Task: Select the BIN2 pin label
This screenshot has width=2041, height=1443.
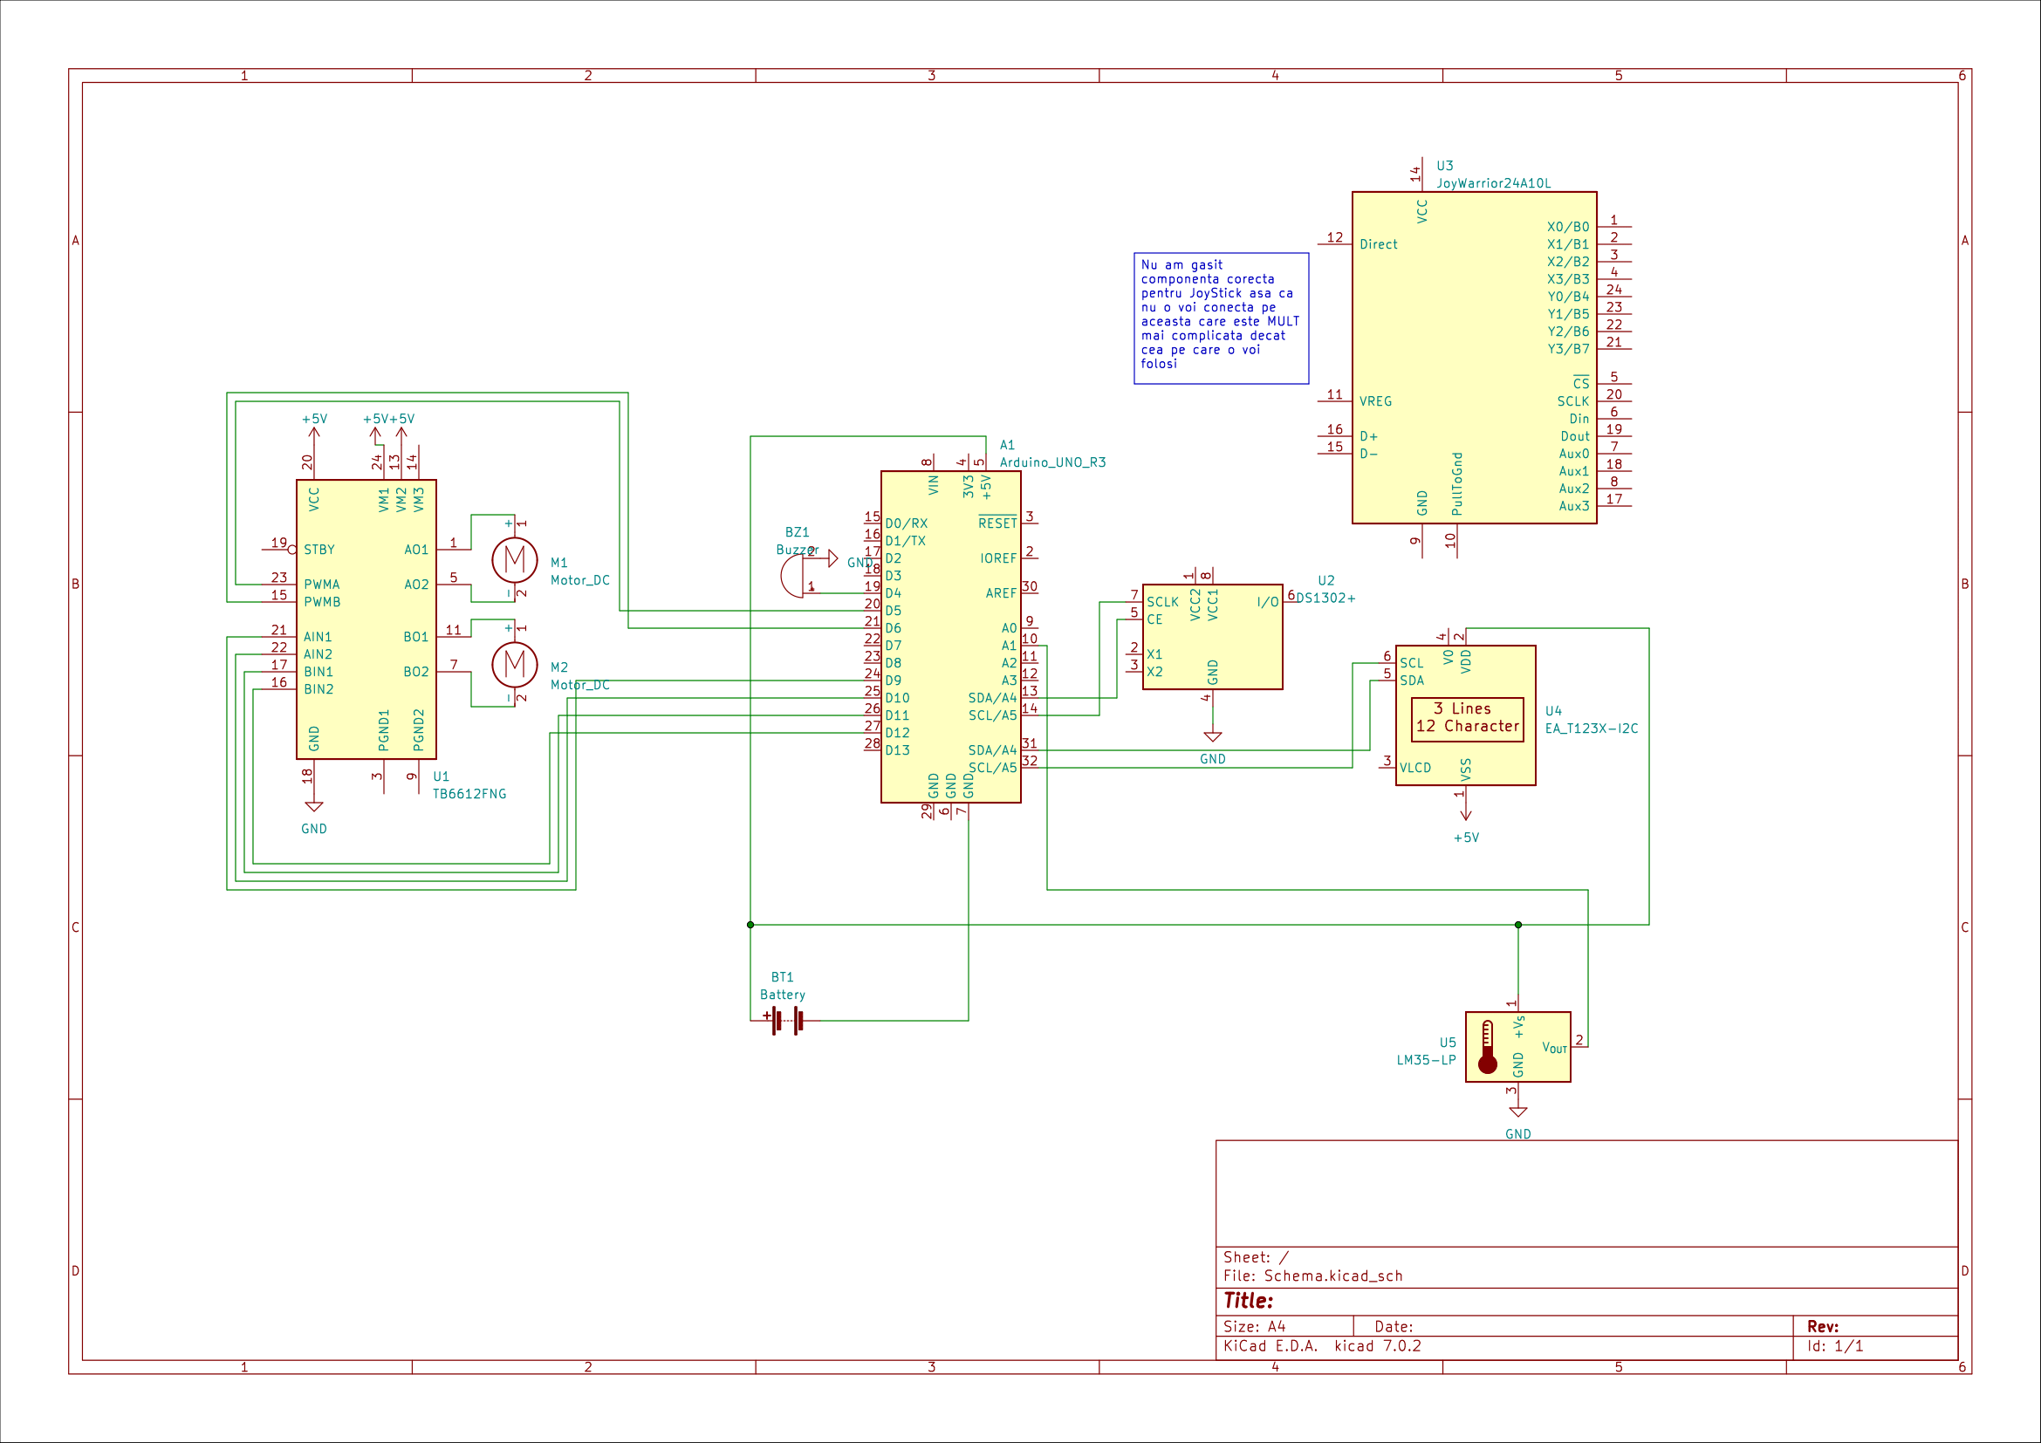Action: tap(318, 689)
